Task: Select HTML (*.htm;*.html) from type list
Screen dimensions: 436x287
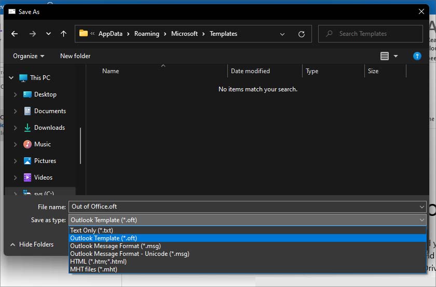Action: coord(98,262)
